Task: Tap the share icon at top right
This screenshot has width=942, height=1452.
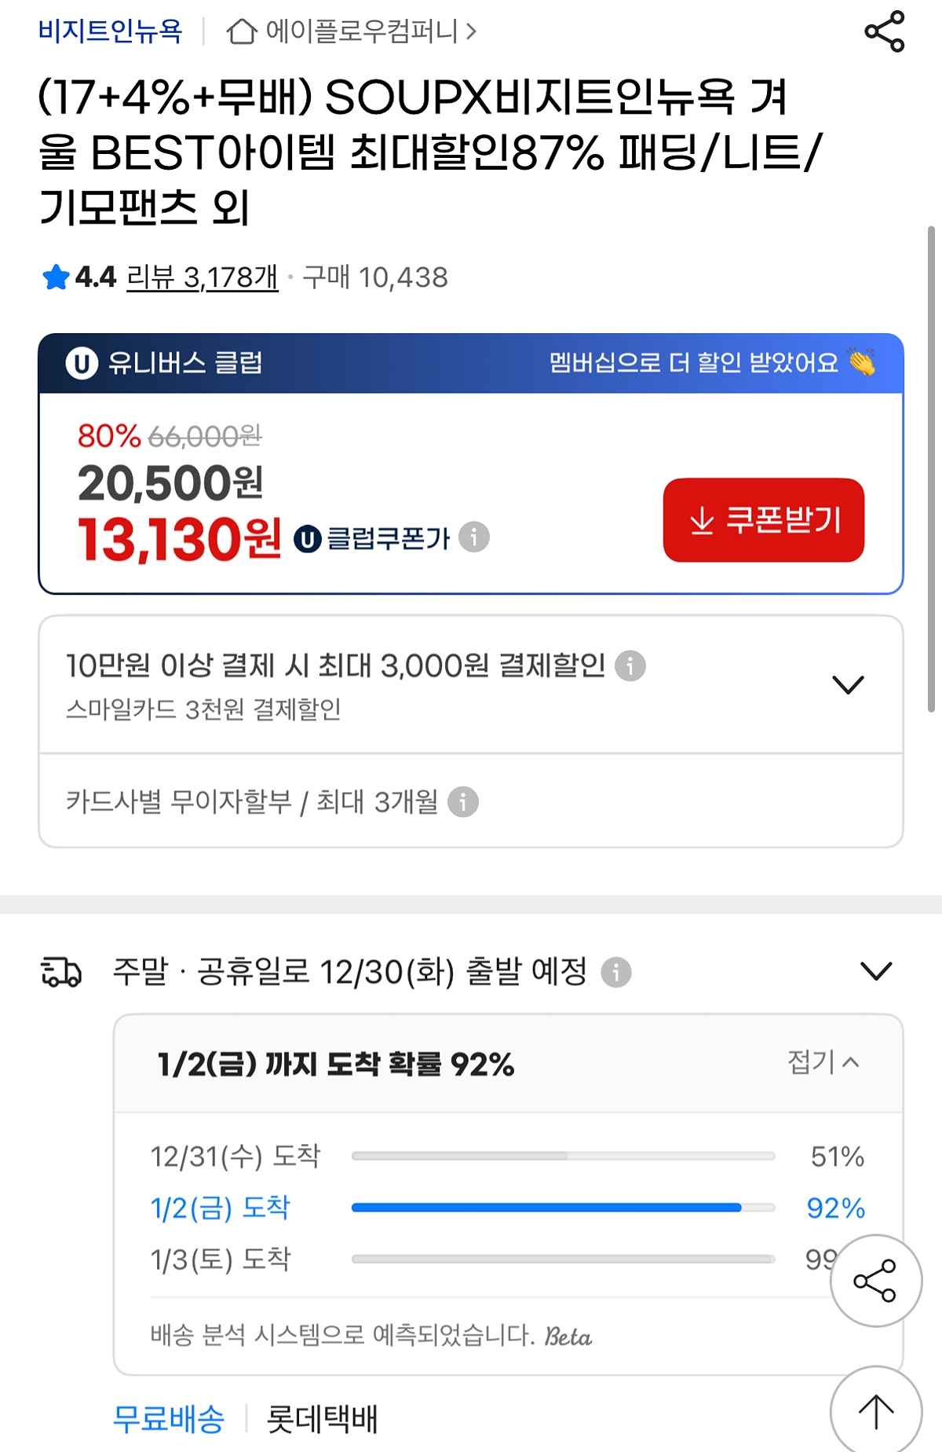Action: pyautogui.click(x=884, y=32)
